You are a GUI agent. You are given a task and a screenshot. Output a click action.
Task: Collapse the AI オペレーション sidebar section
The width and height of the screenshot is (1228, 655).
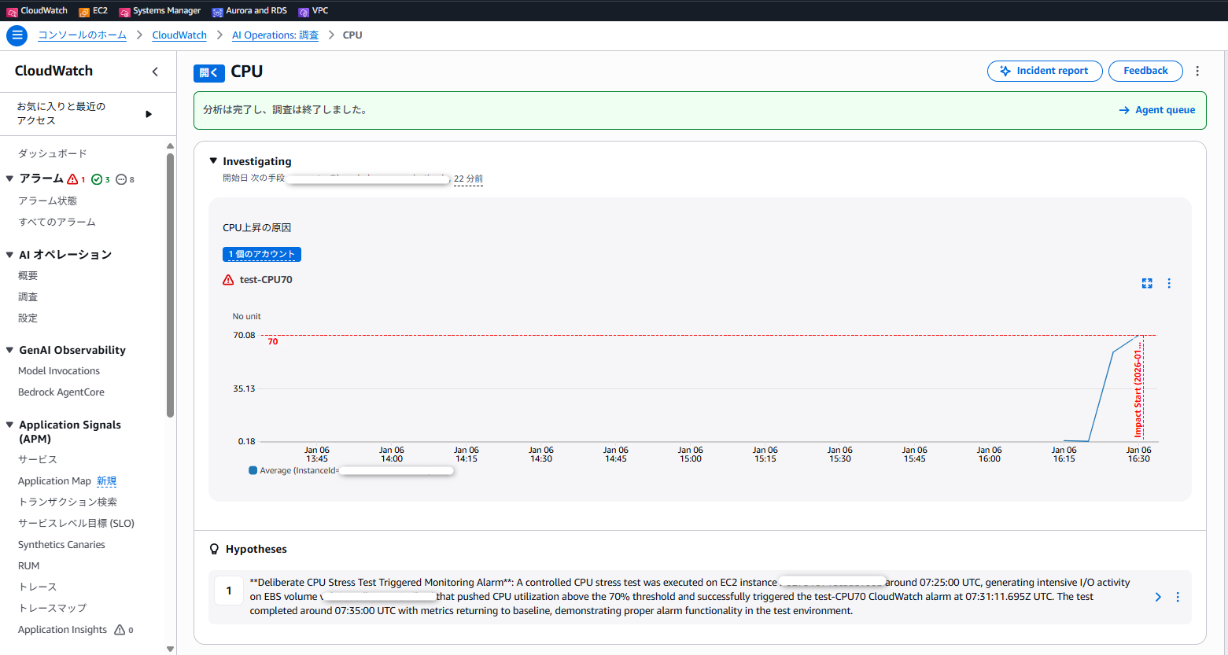click(9, 255)
